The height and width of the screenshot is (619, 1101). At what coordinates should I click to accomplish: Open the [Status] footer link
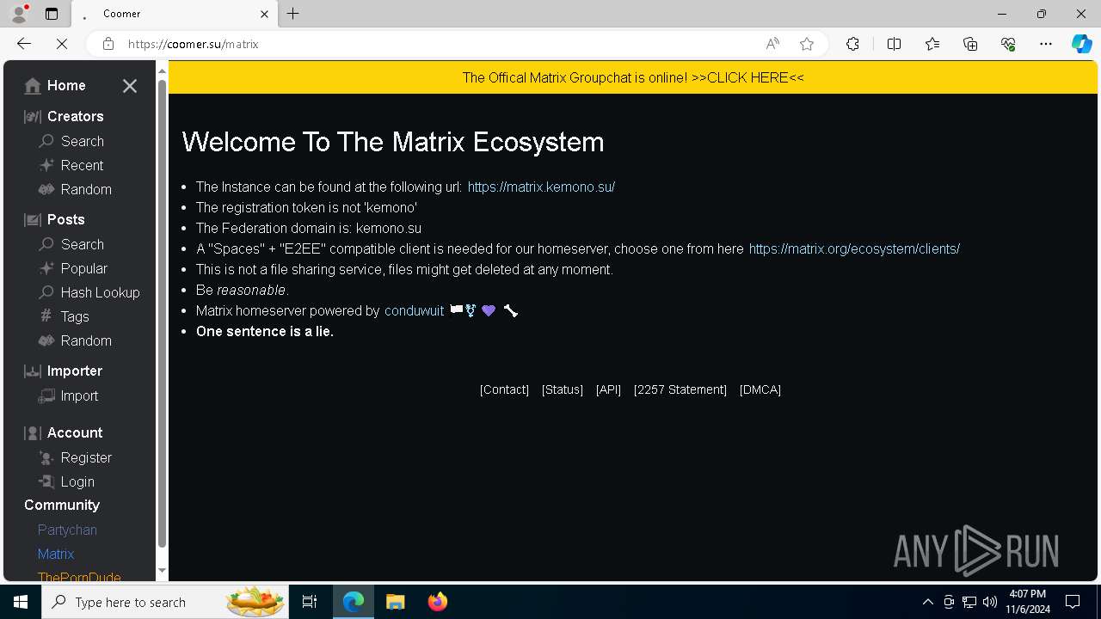tap(563, 389)
